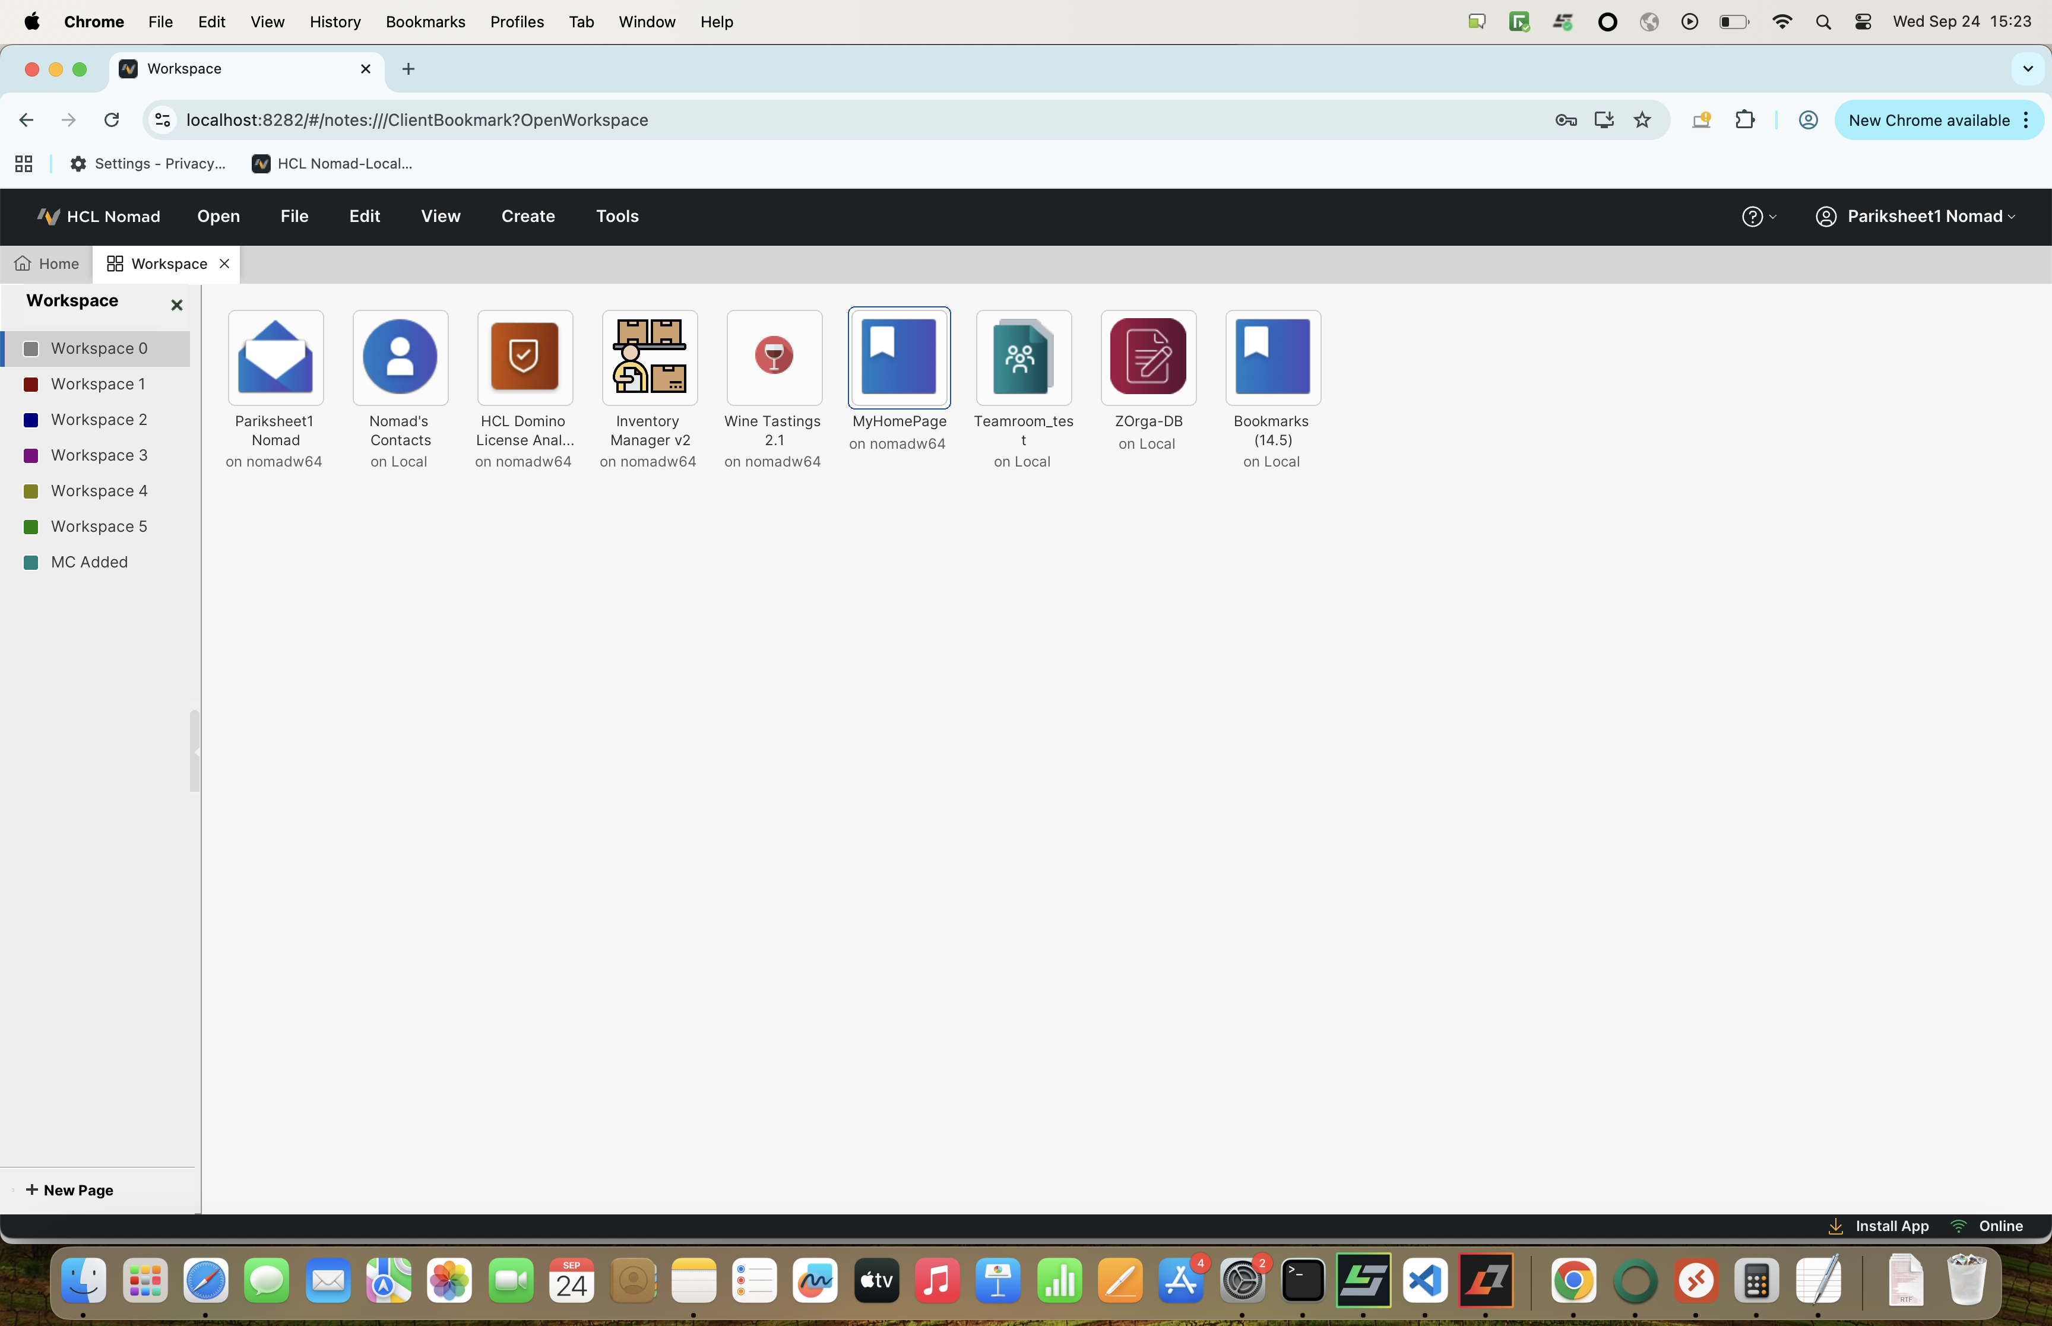Image resolution: width=2052 pixels, height=1326 pixels.
Task: Open the Create menu
Action: pos(528,217)
